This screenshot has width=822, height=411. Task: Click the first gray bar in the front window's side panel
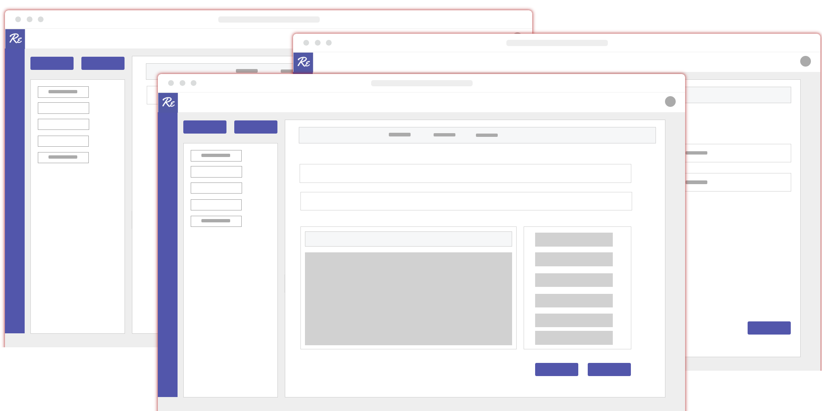pyautogui.click(x=574, y=240)
